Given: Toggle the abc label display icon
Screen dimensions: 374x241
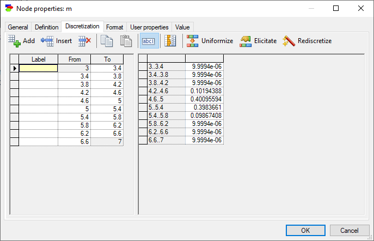Looking at the screenshot, I should pos(149,41).
